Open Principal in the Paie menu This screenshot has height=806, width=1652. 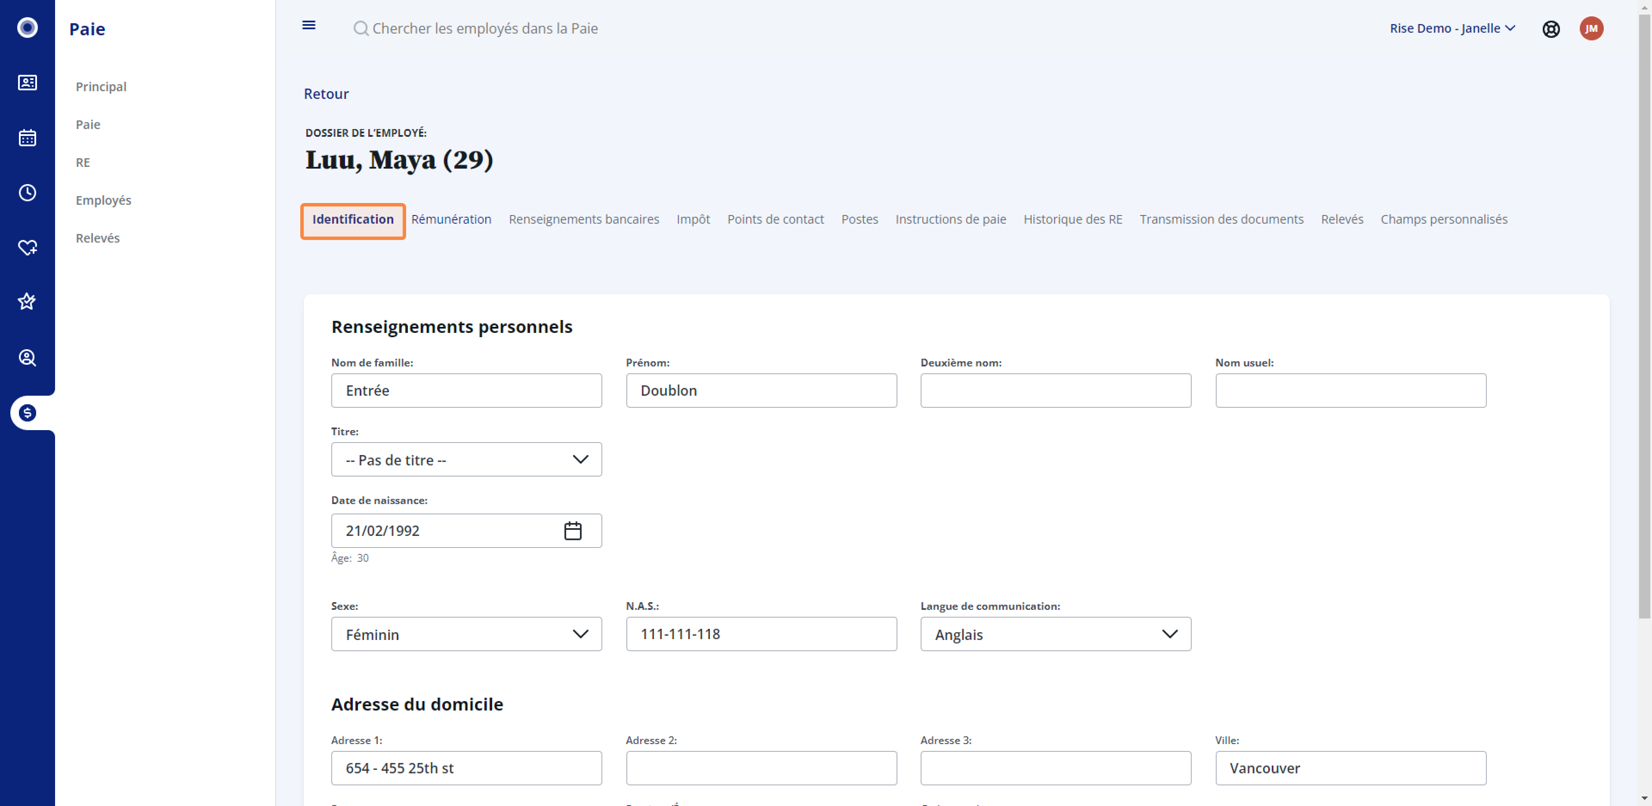tap(101, 86)
